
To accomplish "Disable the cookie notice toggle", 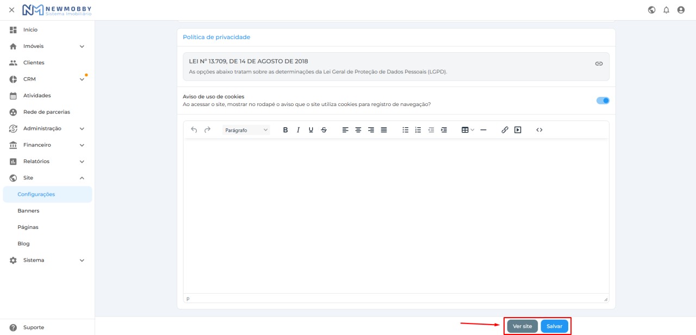I will point(603,101).
